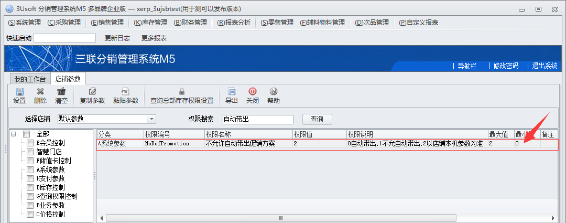Open the 帮助 help icon
Viewport: 566px width, 223px height.
tap(274, 92)
